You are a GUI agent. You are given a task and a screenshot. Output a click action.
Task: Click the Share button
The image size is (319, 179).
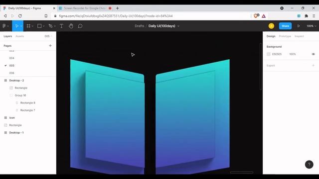[x=285, y=26]
